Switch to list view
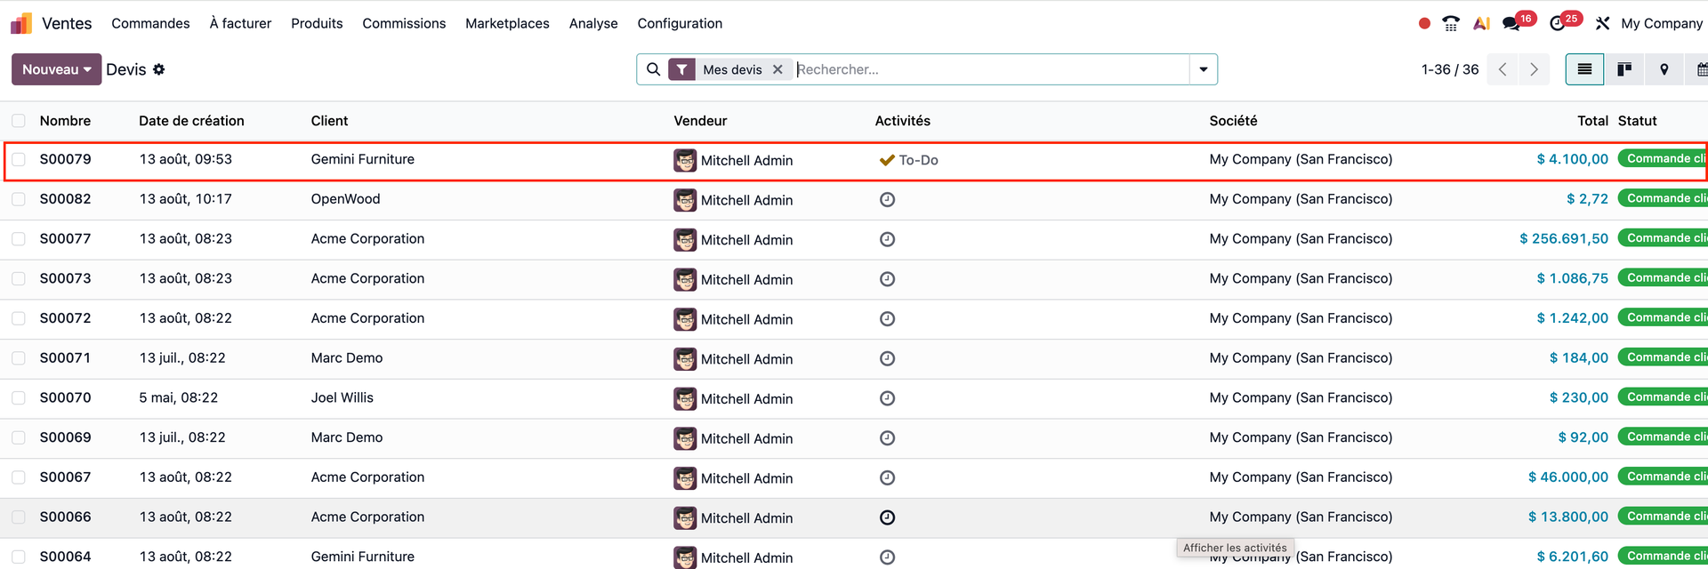Screen dimensions: 1708x569 [1584, 69]
